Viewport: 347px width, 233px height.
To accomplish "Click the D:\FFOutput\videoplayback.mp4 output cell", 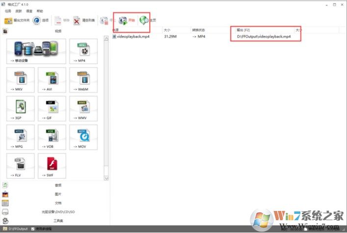I will [x=264, y=36].
